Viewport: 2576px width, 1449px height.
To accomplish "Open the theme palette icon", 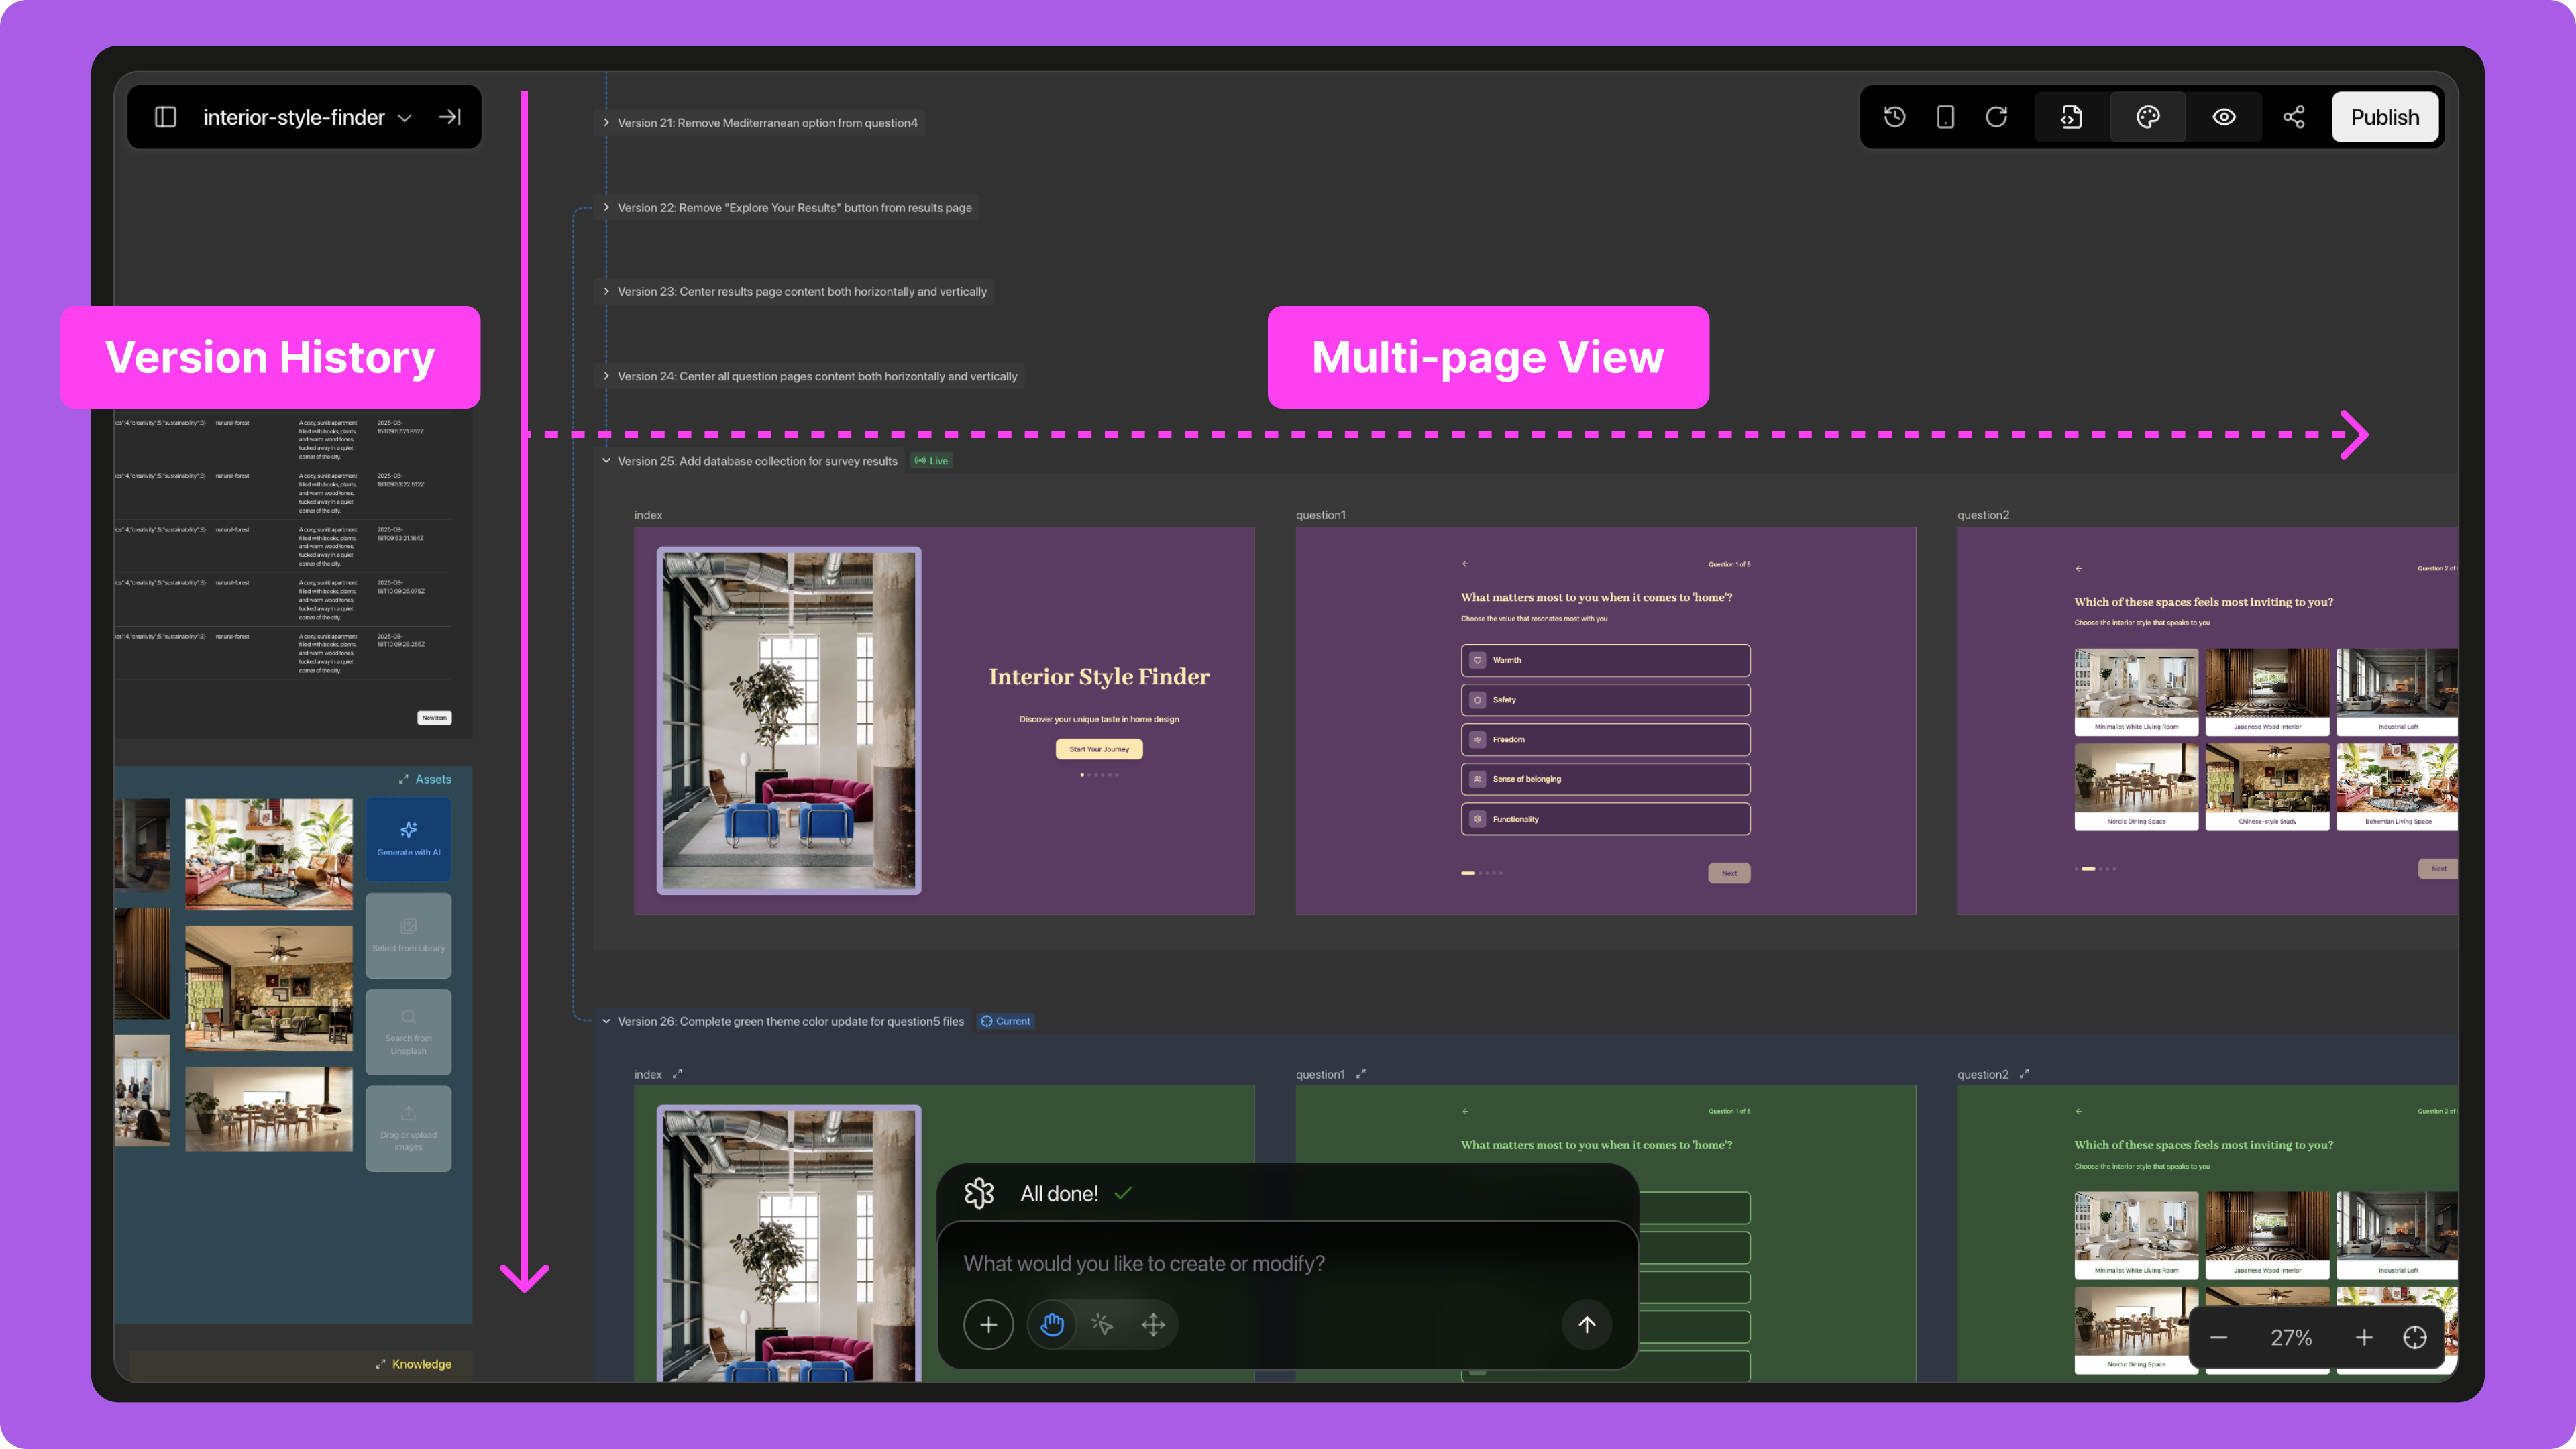I will click(2148, 117).
